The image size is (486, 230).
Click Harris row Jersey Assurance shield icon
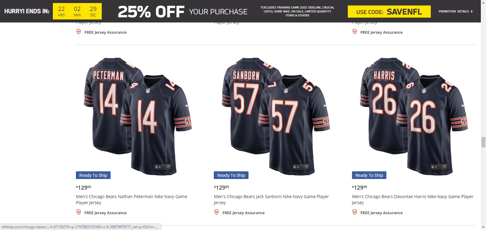point(355,212)
